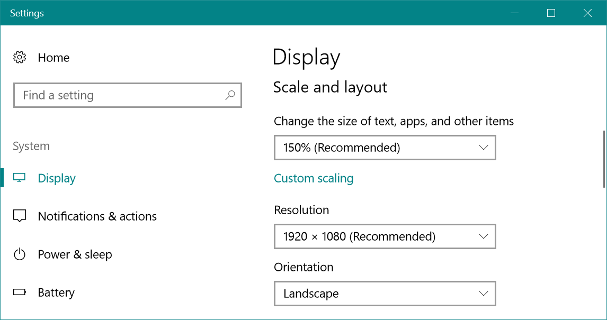Focus the 'Find a setting' search field
Screen dimensions: 607x320
click(117, 95)
